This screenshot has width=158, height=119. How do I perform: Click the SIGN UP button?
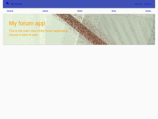138,4
